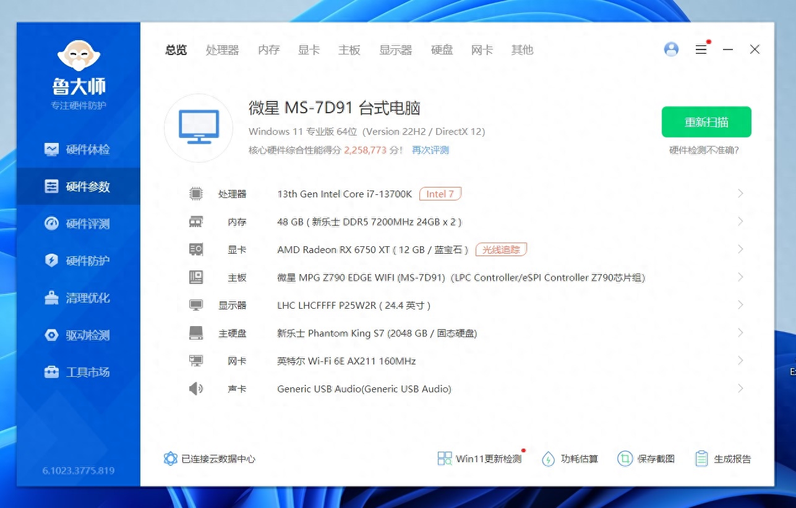The image size is (796, 508).
Task: Click the user account avatar icon
Action: tap(671, 50)
